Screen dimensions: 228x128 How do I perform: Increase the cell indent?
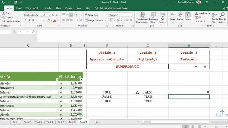pyautogui.click(x=81, y=20)
